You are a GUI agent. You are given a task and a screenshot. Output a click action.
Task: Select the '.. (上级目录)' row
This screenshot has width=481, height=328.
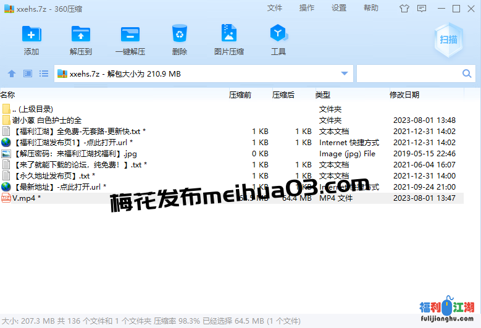tap(232, 109)
